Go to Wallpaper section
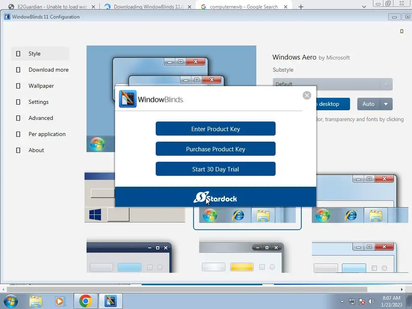Viewport: 412px width, 309px height. 40,86
